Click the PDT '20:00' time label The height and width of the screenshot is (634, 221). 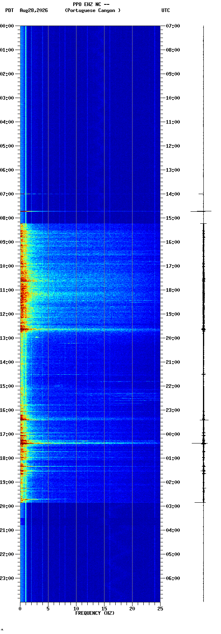click(7, 506)
